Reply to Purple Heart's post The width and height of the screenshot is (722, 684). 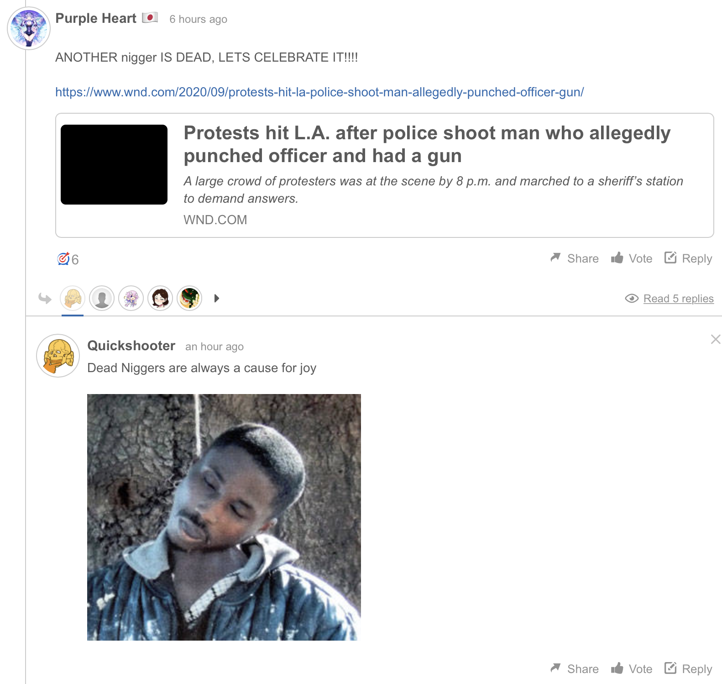click(688, 258)
